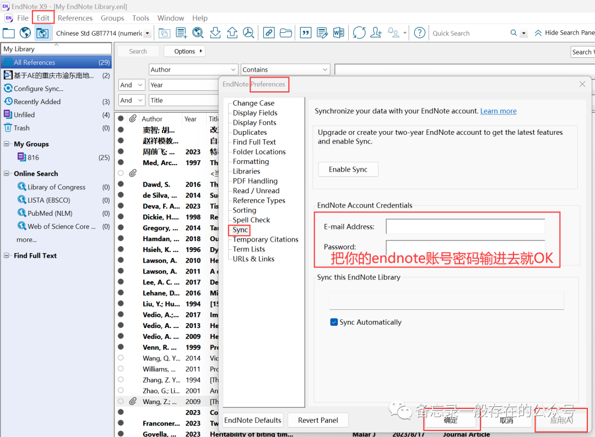The width and height of the screenshot is (595, 437).
Task: Click the Recently Added clock icon
Action: (x=8, y=102)
